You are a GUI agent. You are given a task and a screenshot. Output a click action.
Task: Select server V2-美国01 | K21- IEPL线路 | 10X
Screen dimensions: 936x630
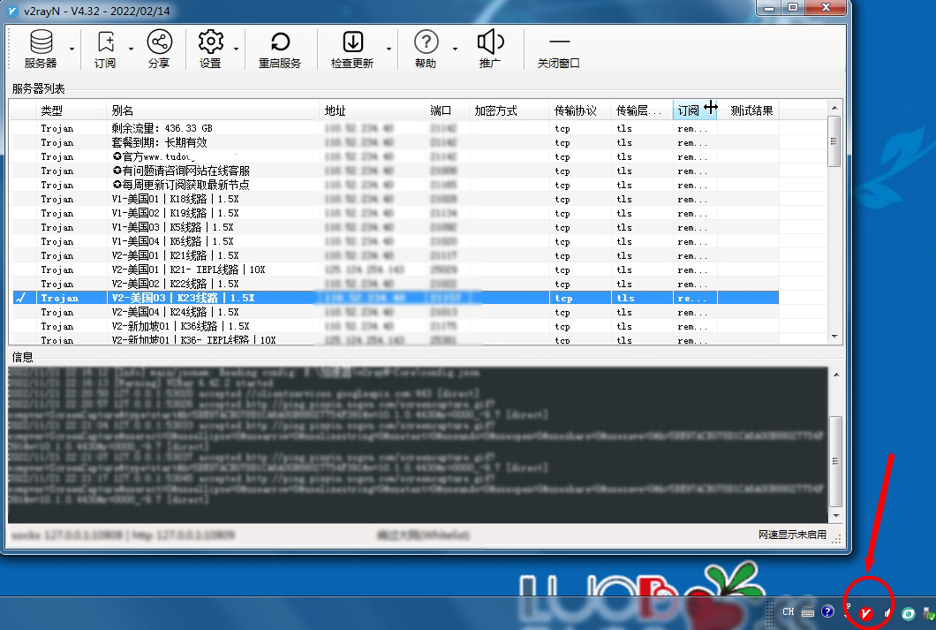point(396,269)
